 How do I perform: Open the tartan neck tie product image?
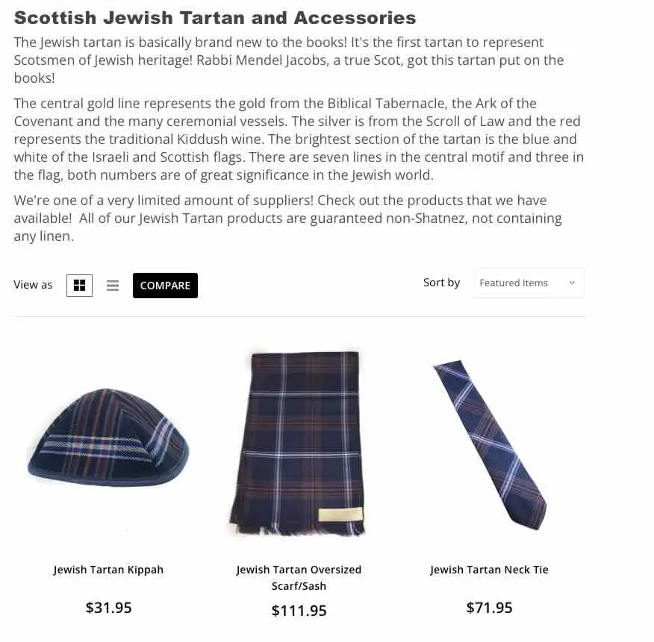pos(490,445)
